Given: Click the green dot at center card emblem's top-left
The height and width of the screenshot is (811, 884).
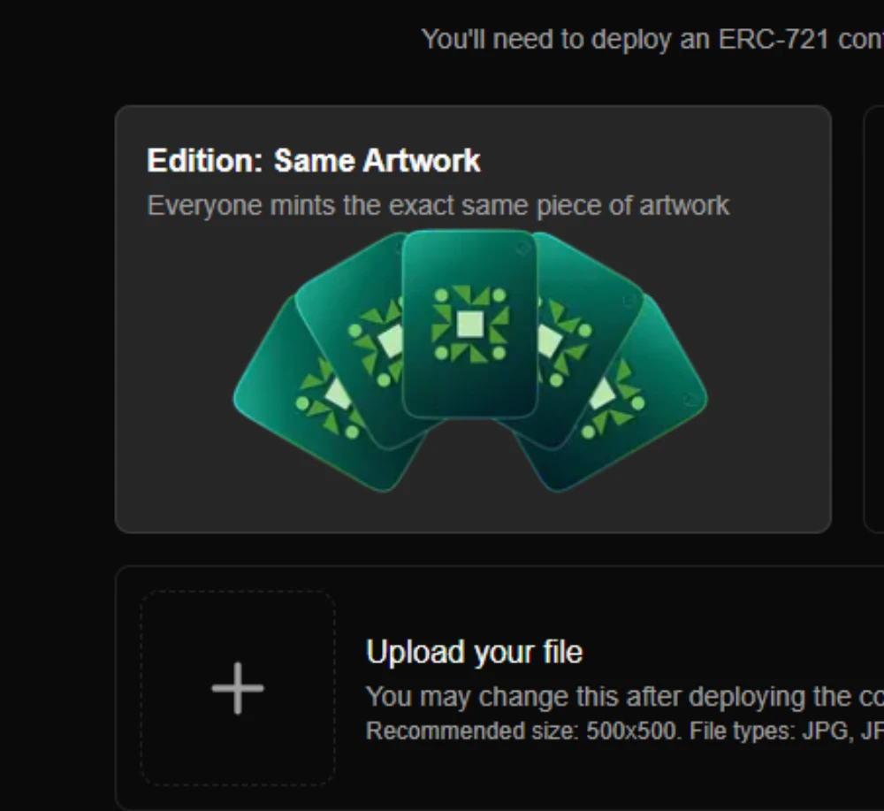Looking at the screenshot, I should tap(441, 295).
